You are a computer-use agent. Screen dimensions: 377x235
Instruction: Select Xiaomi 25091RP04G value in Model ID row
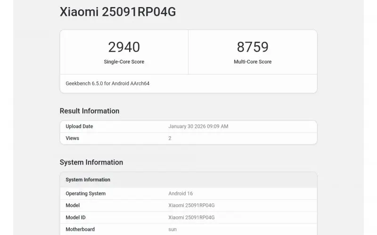point(191,218)
